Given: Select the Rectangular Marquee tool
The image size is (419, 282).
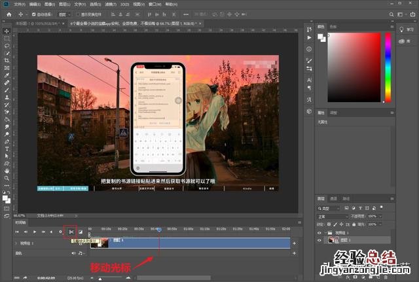Looking at the screenshot, I should click(7, 38).
